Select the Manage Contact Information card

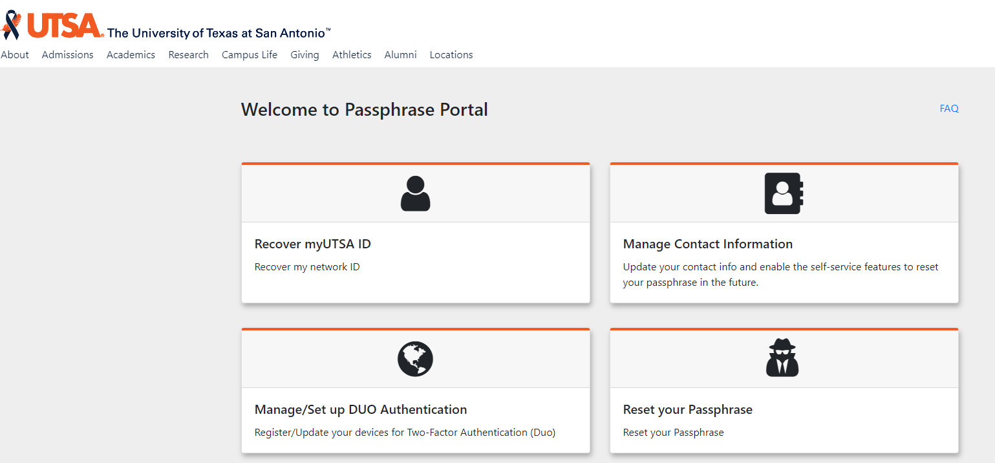pyautogui.click(x=707, y=244)
